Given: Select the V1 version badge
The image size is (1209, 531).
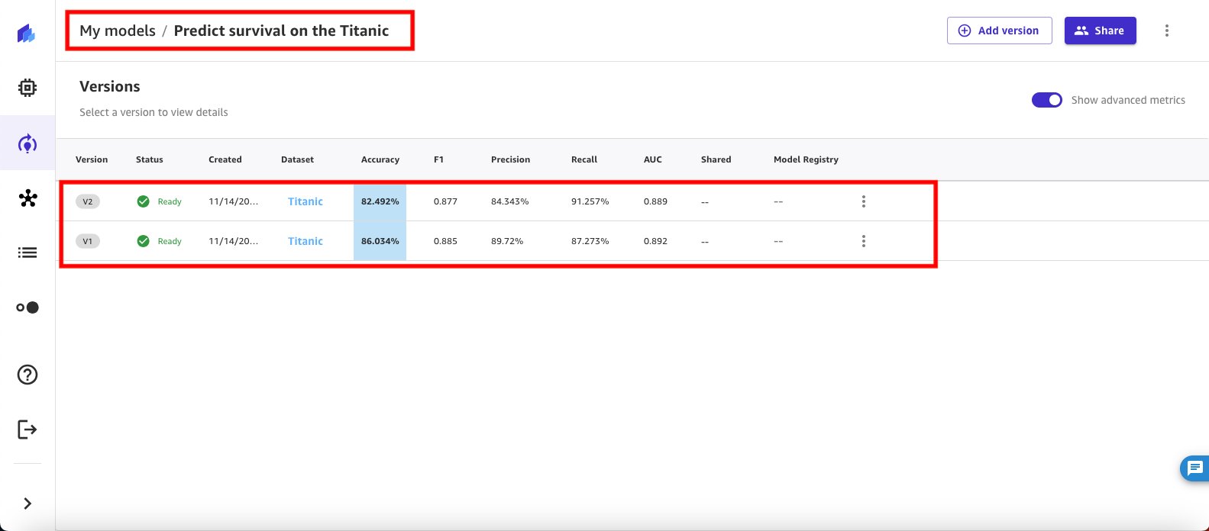Looking at the screenshot, I should [x=88, y=241].
